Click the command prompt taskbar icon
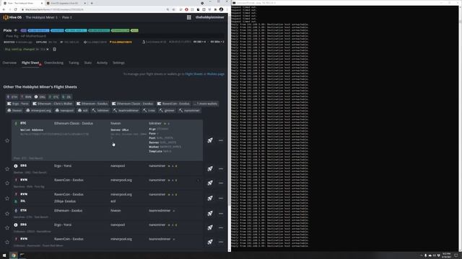This screenshot has width=462, height=259. 22,255
